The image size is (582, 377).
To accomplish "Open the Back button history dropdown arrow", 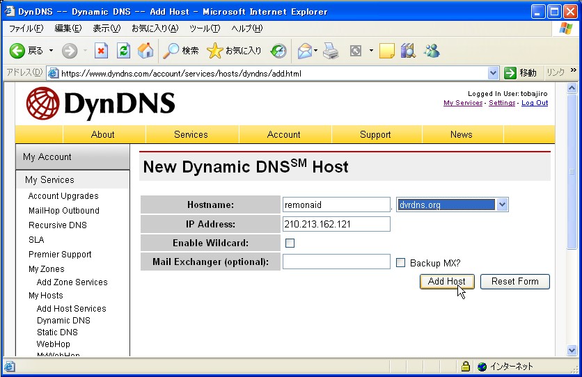I will coord(51,51).
